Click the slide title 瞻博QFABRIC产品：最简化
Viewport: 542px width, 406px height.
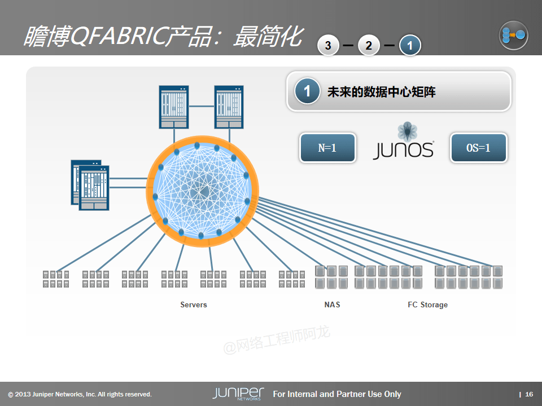pos(163,36)
